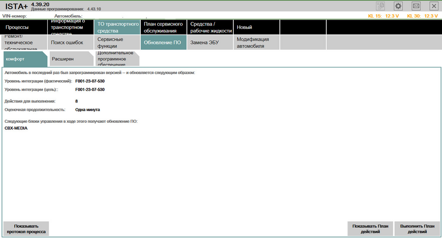Viewport: 442px width, 238px height.
Task: Click Следующие блоки управления sentence
Action: pos(71,121)
